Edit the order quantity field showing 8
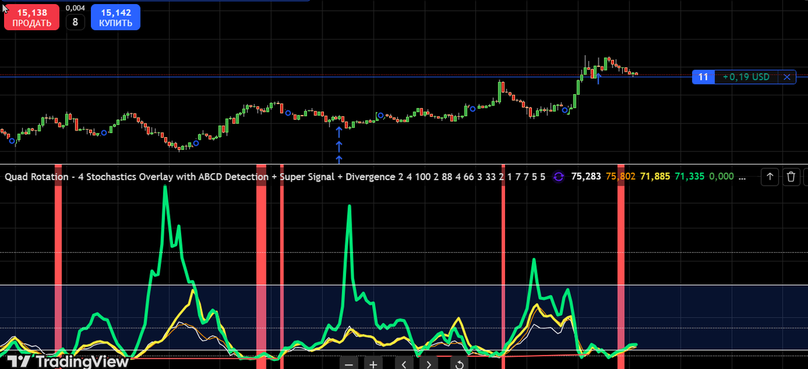The height and width of the screenshot is (369, 808). (x=75, y=22)
